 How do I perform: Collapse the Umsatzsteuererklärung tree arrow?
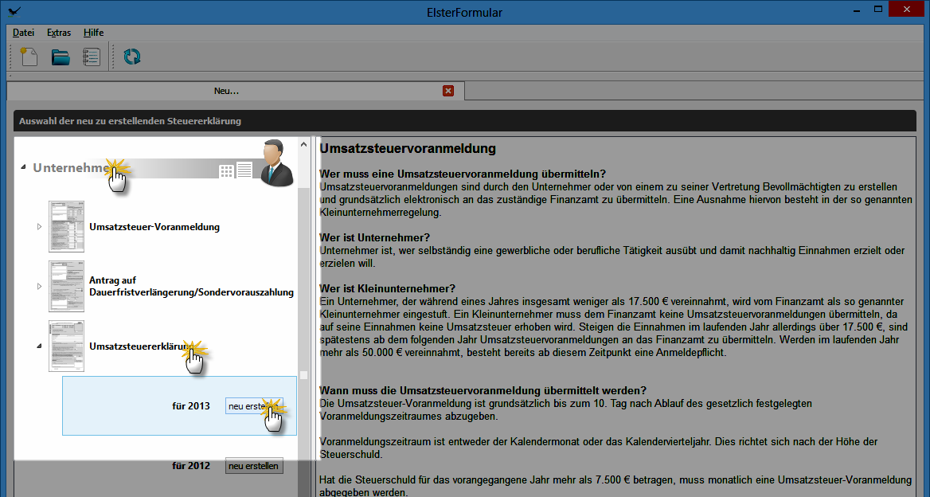[40, 346]
